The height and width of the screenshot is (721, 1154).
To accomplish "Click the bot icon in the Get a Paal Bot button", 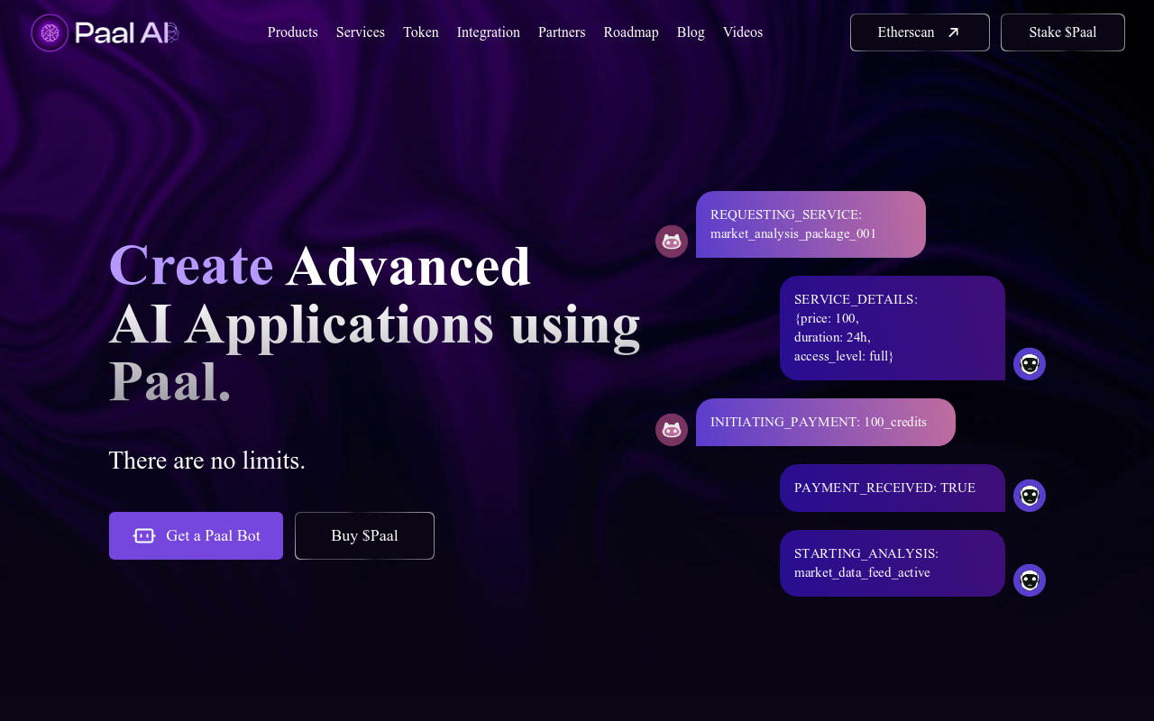I will click(x=144, y=535).
